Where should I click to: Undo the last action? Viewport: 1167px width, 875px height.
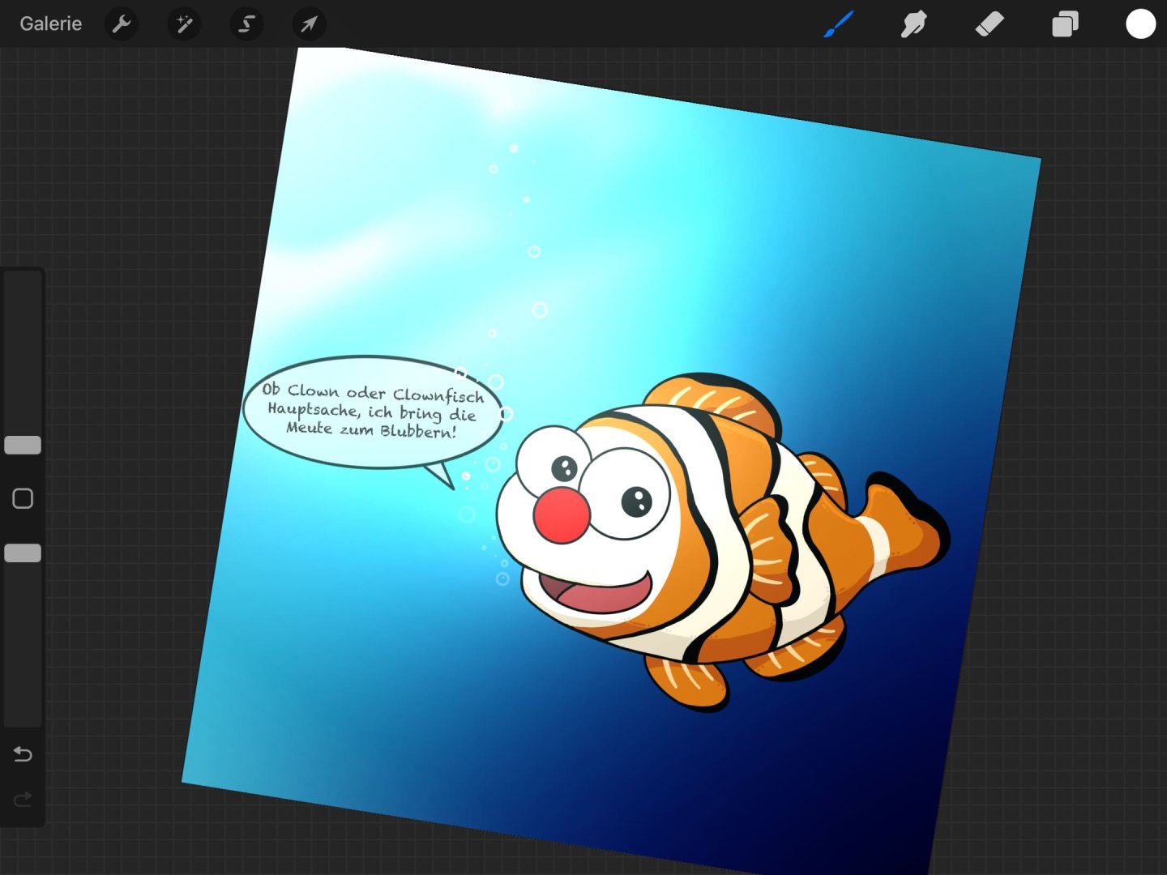tap(23, 754)
